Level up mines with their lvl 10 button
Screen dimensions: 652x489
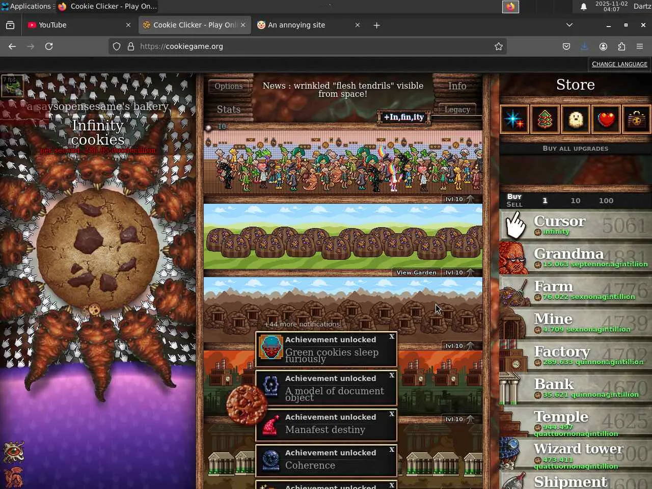[459, 346]
